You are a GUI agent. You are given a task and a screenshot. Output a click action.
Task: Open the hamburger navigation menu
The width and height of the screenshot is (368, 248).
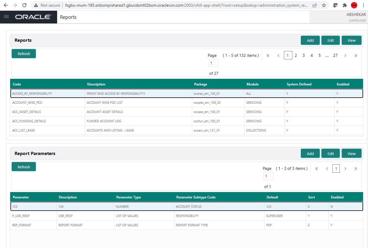click(x=6, y=17)
